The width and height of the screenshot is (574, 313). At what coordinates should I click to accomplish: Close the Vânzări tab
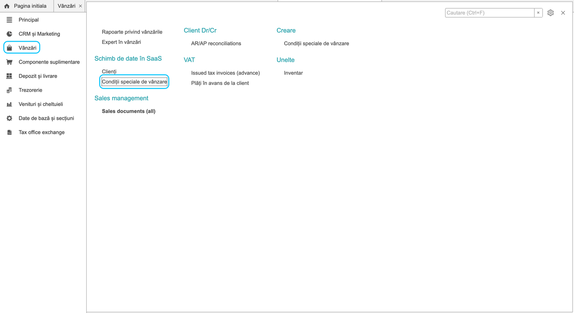[80, 6]
